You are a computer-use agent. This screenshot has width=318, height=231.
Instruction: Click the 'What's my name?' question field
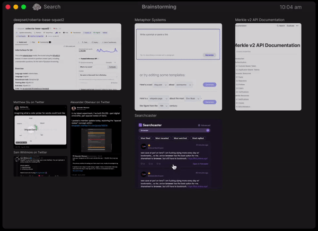point(93,67)
